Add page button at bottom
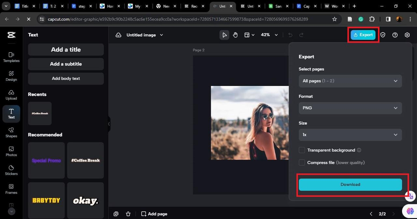Screen dimensions: 417x219 click(x=154, y=214)
